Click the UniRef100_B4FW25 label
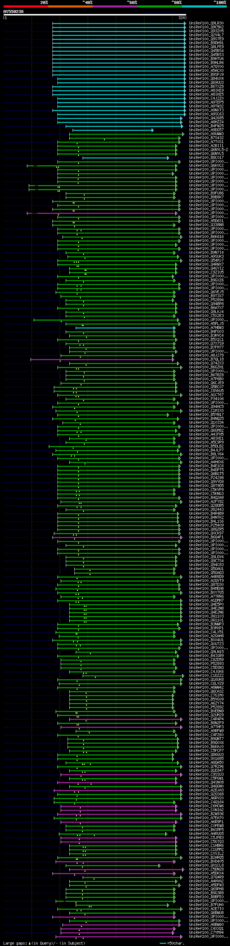This screenshot has height=946, width=230. 206,126
